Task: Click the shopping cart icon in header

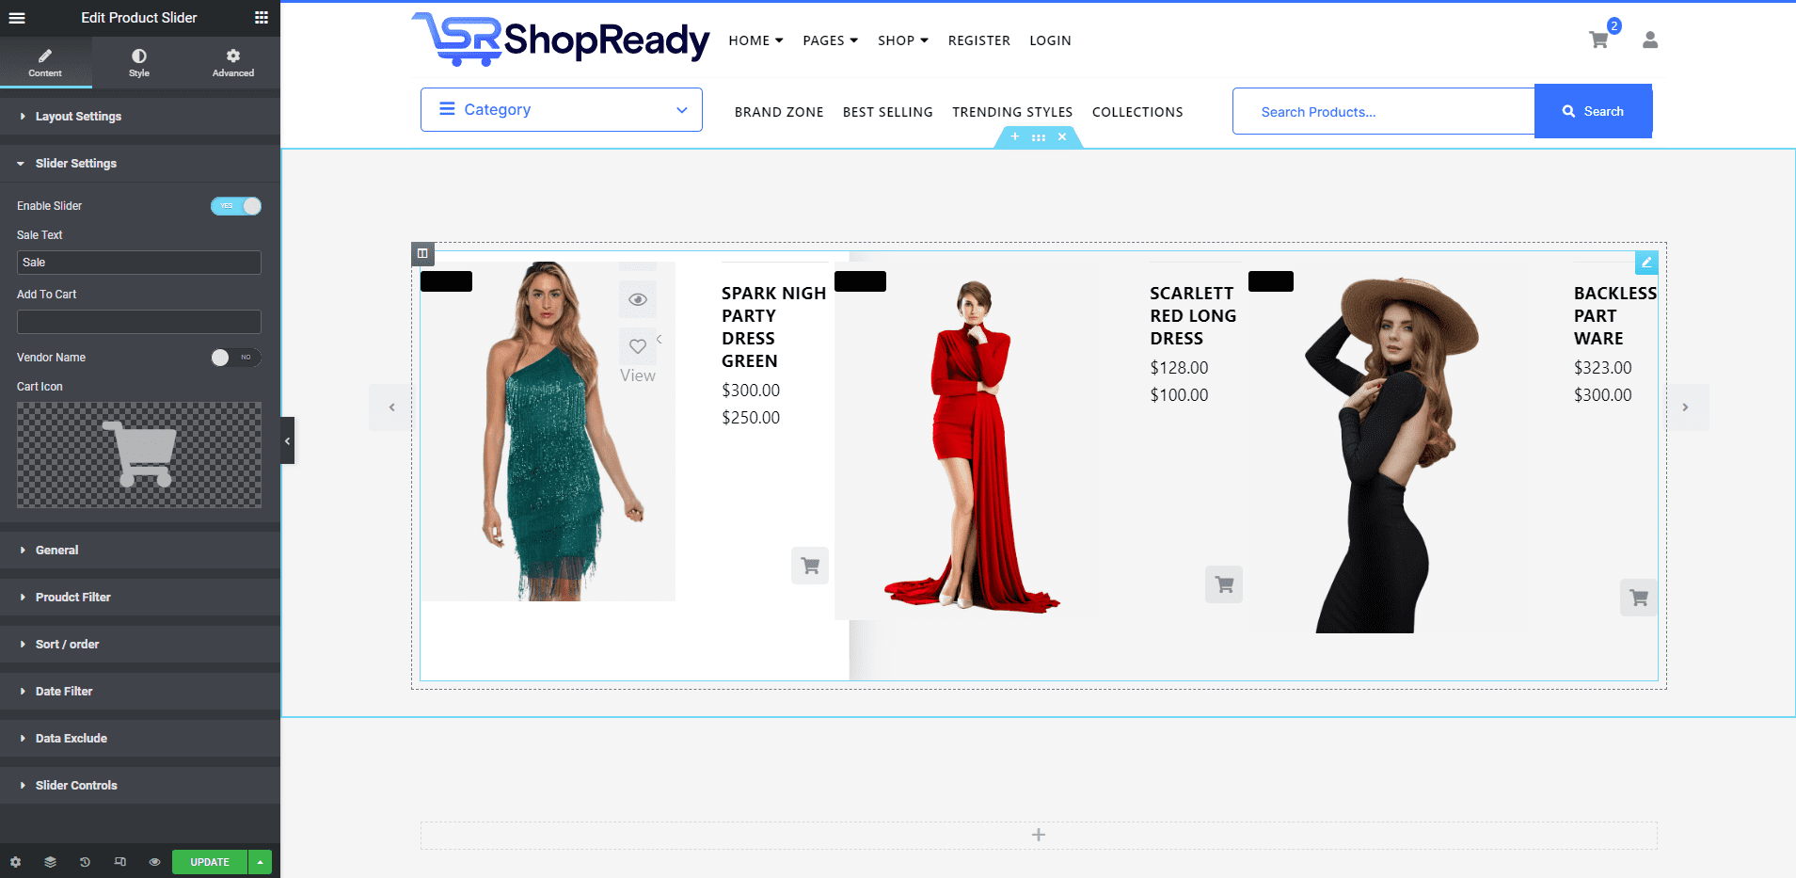Action: coord(1598,40)
